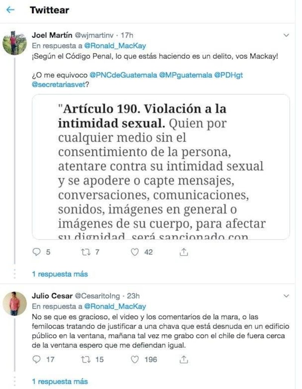Retweet Julio Cesar's tweet

click(x=86, y=359)
